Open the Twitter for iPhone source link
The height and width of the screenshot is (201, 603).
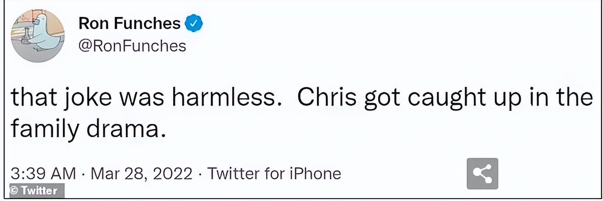(x=274, y=174)
